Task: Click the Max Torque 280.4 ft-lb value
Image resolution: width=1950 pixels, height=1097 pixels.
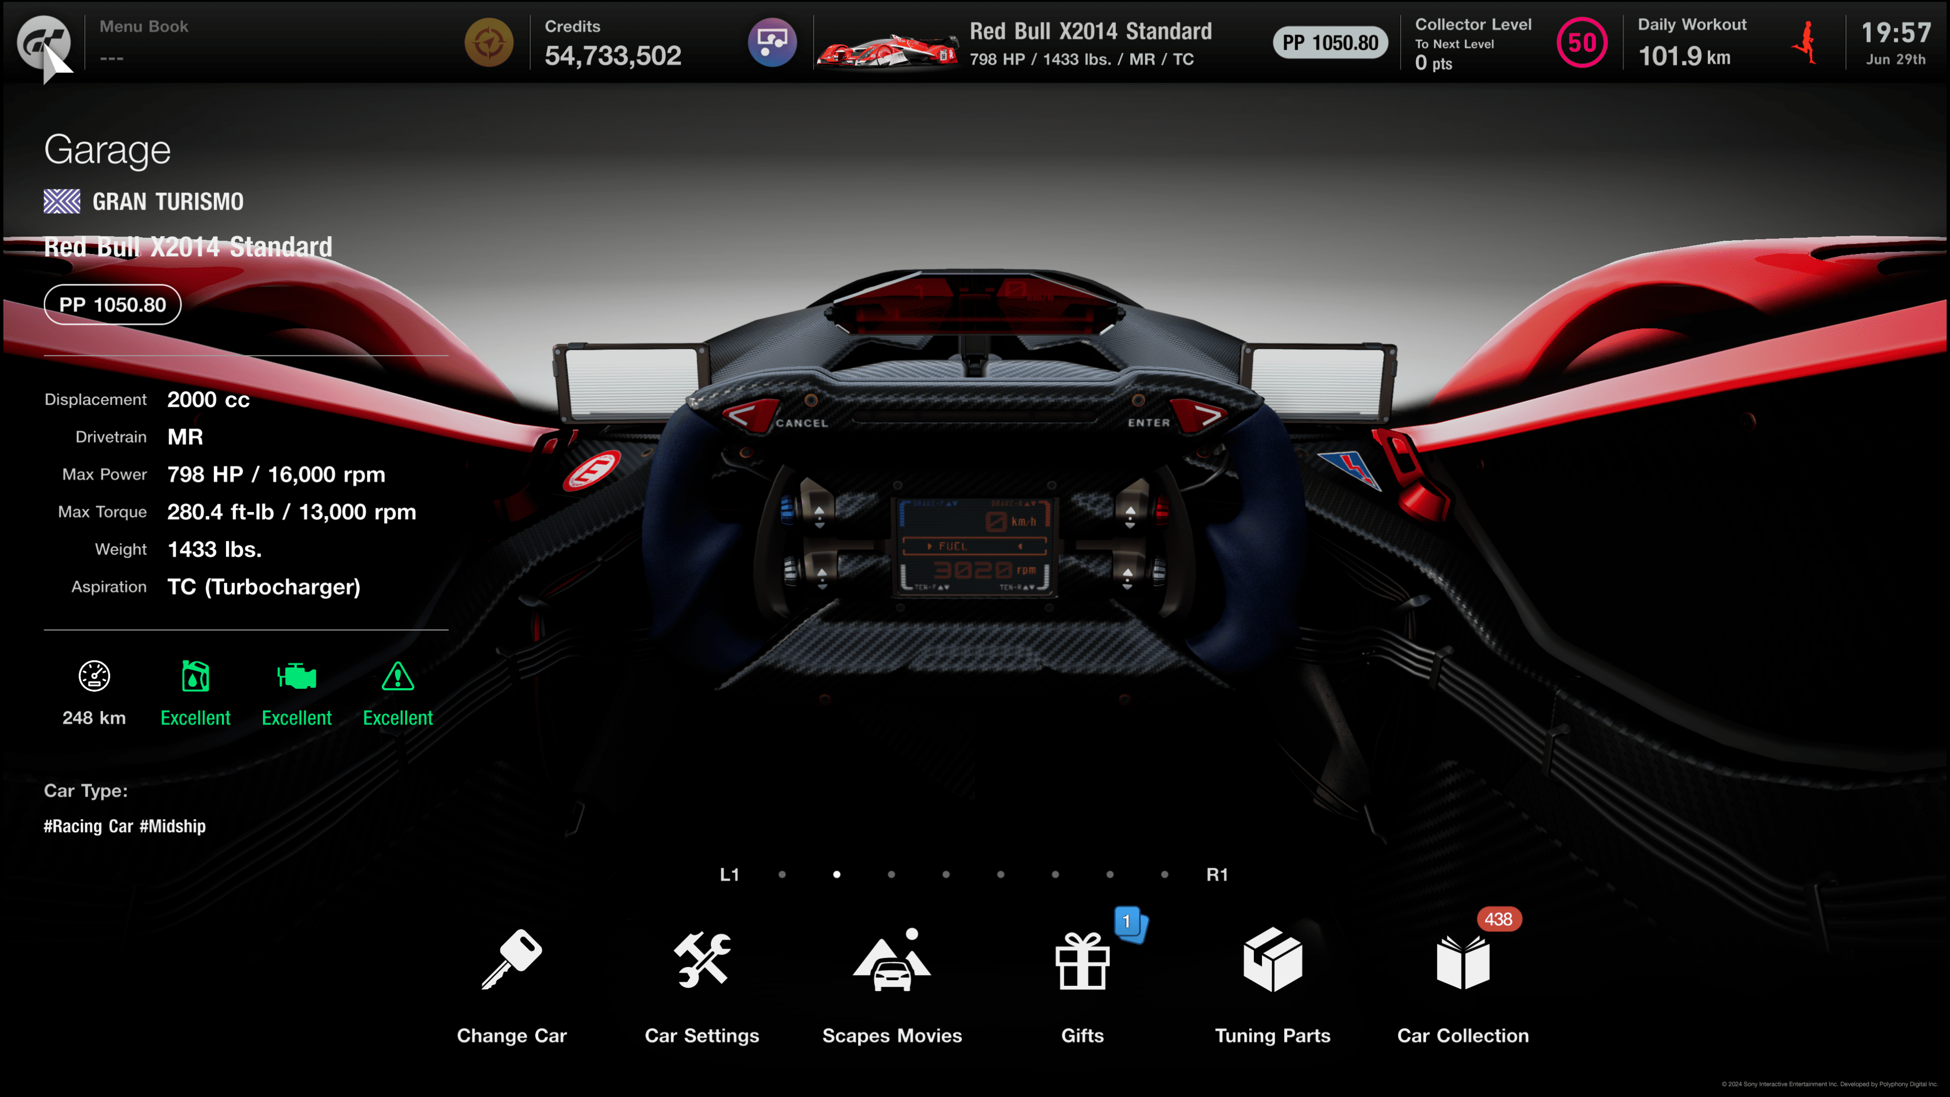Action: pyautogui.click(x=291, y=512)
